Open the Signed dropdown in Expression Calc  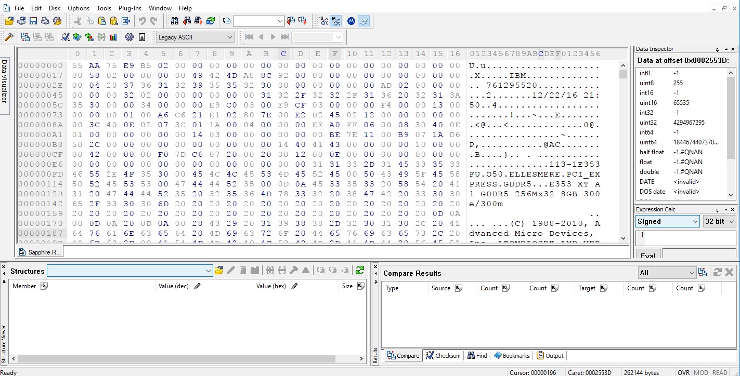pyautogui.click(x=668, y=221)
